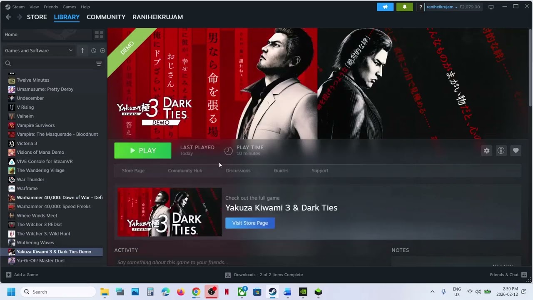Viewport: 533px width, 300px height.
Task: Open the Support link
Action: (320, 170)
